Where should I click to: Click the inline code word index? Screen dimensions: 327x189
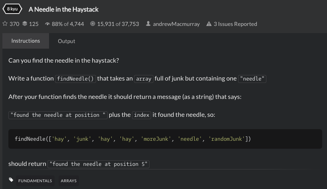(142, 115)
